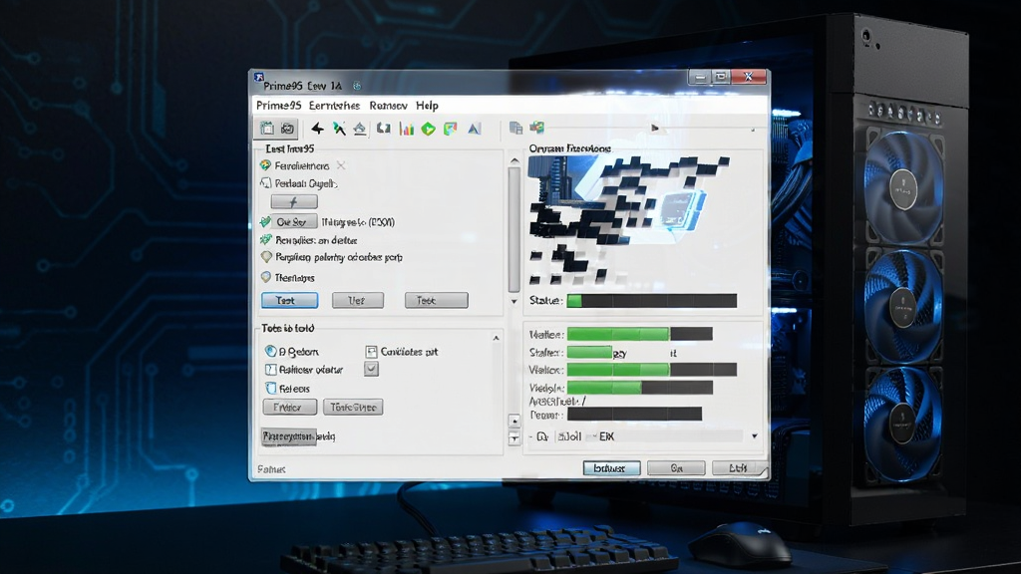
Task: Click the Oa button at bottom
Action: [676, 468]
